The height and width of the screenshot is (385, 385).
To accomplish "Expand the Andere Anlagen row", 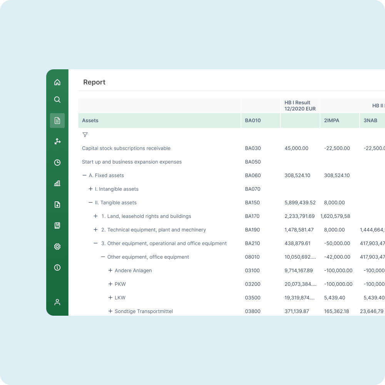I will point(110,271).
